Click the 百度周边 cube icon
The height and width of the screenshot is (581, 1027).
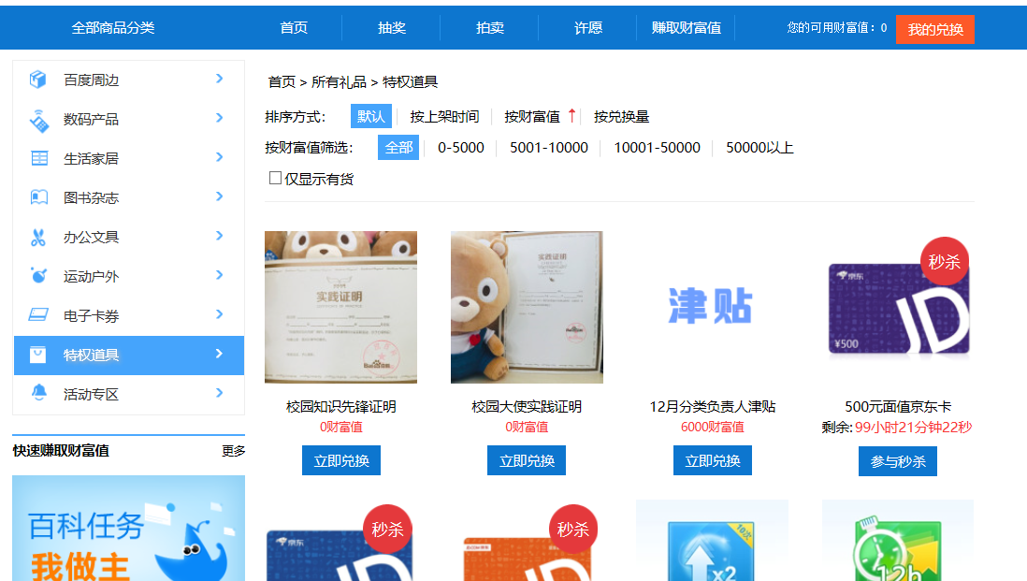pos(38,80)
